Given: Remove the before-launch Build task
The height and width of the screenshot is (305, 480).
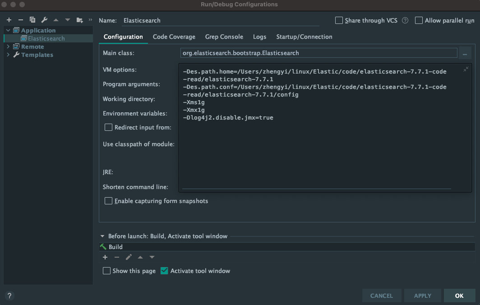Looking at the screenshot, I should point(117,257).
